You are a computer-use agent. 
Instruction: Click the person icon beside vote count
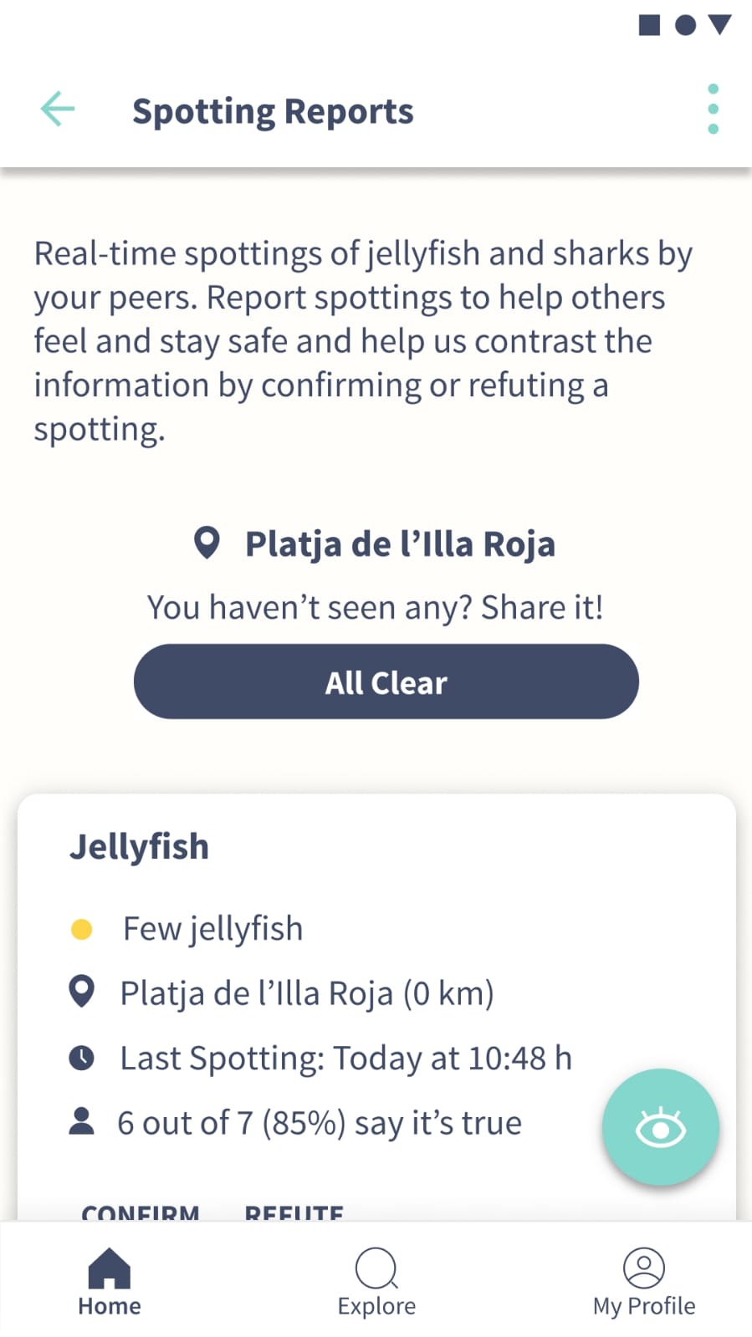tap(81, 1121)
